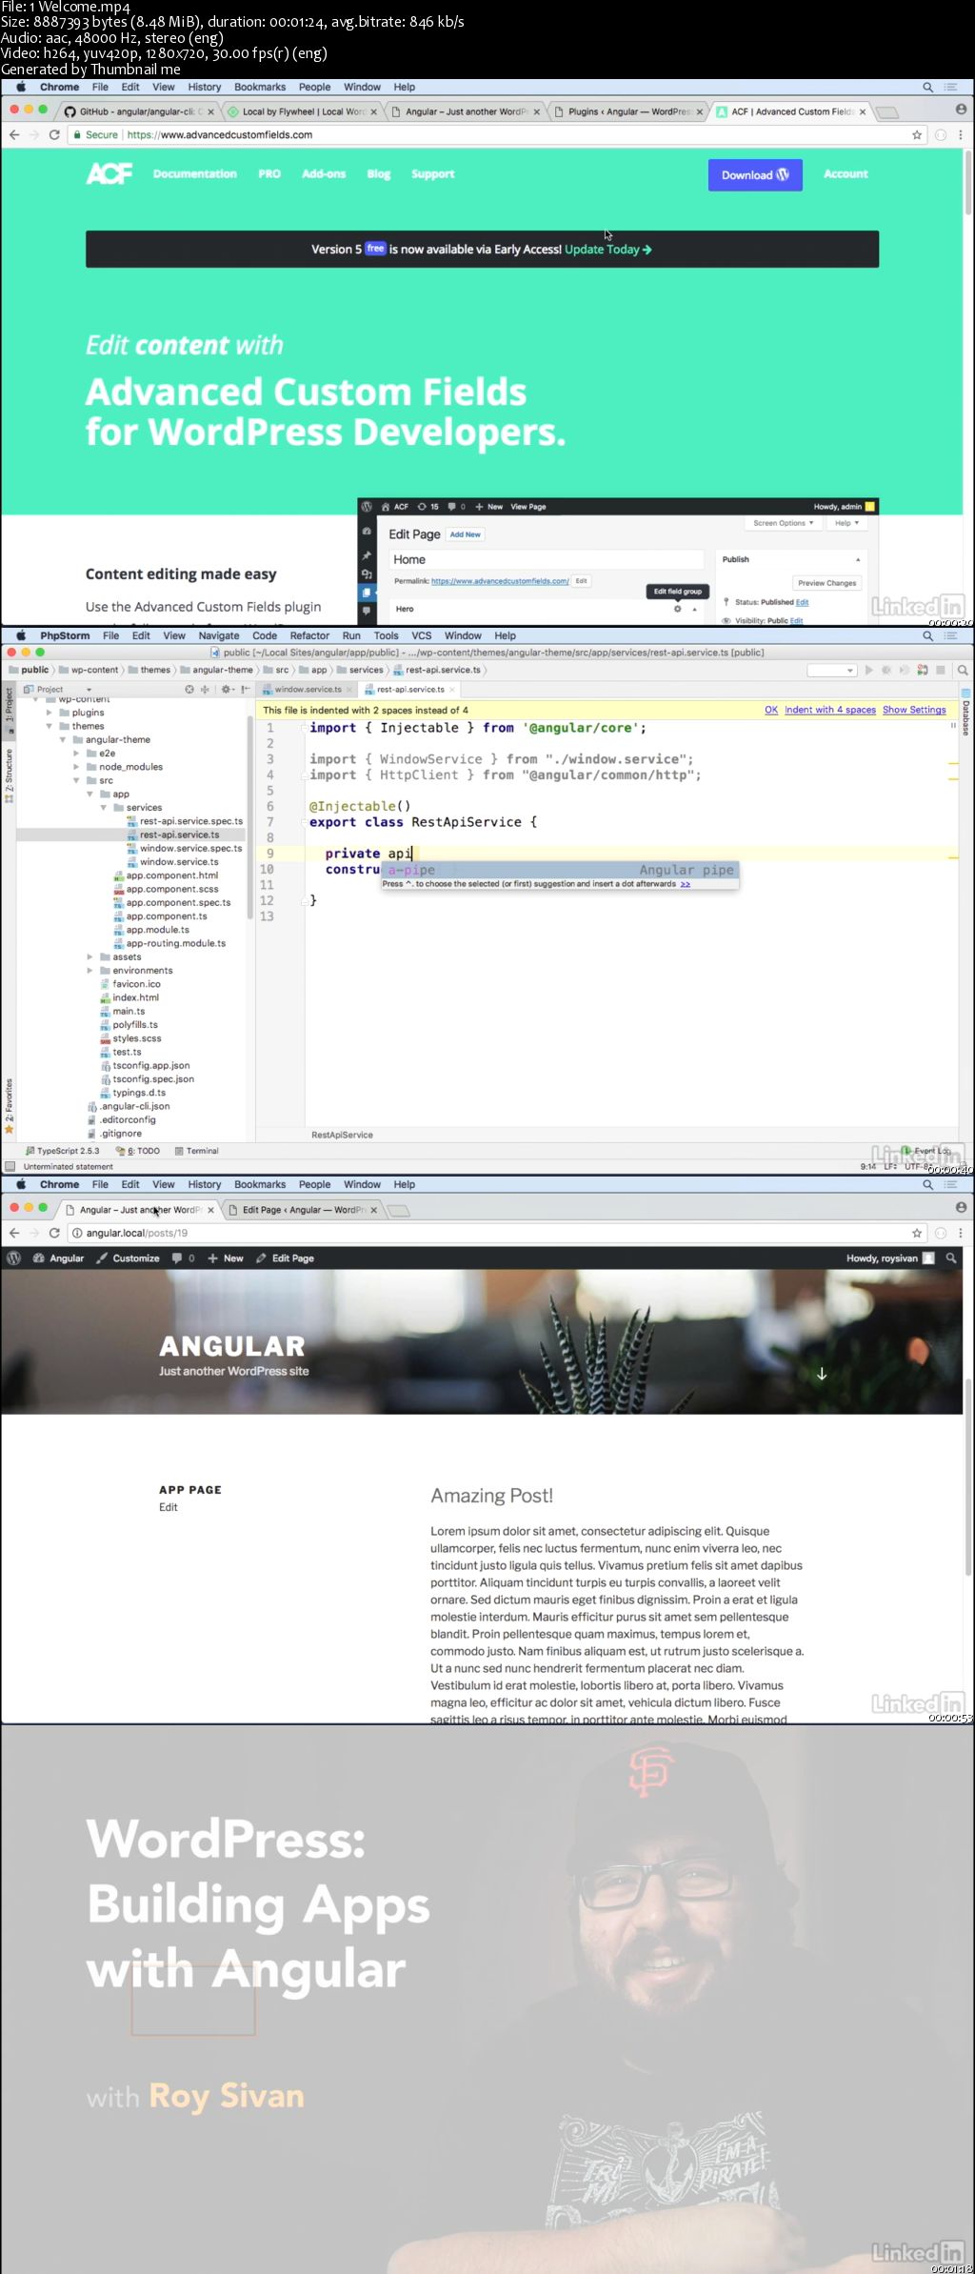The height and width of the screenshot is (2274, 975).
Task: Open the 6: TODO tool window
Action: pos(139,1151)
